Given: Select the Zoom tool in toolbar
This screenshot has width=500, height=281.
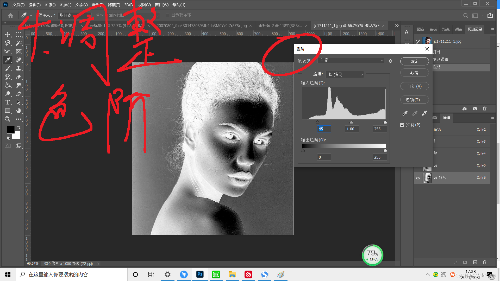Looking at the screenshot, I should (8, 119).
